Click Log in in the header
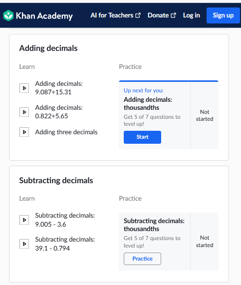The image size is (241, 285). pos(192,15)
